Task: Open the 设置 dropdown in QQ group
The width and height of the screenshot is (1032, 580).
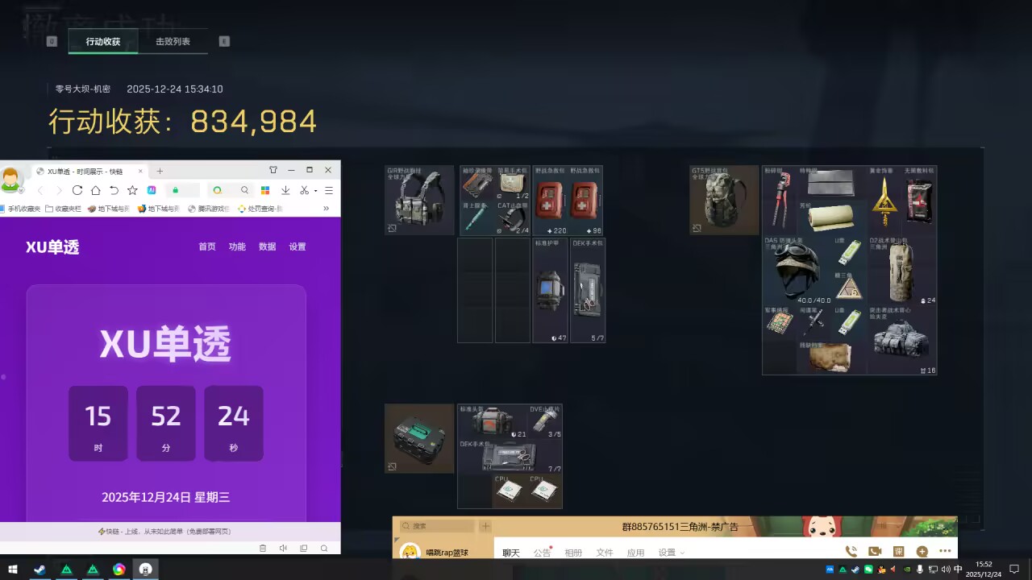Action: point(671,553)
